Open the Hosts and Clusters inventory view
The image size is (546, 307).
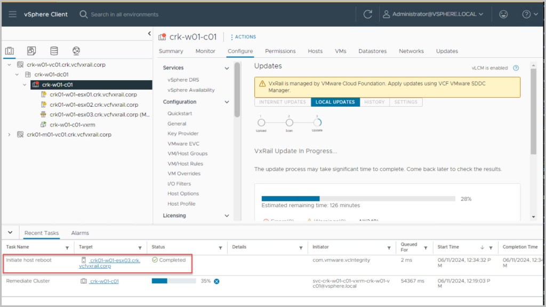click(10, 51)
